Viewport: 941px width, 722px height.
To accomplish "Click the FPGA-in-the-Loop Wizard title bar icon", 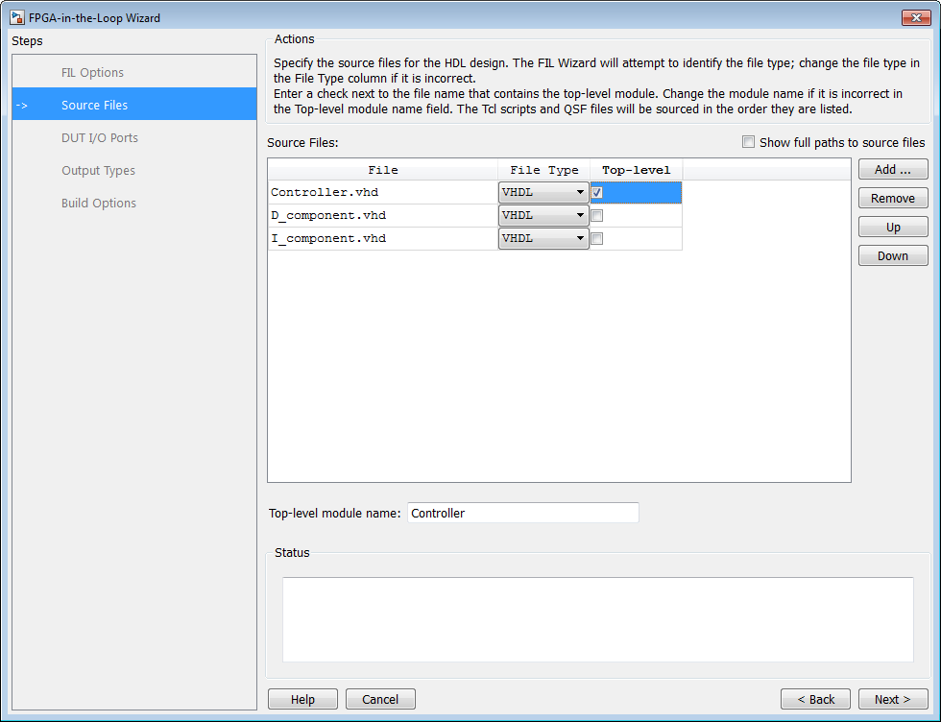I will [x=17, y=17].
